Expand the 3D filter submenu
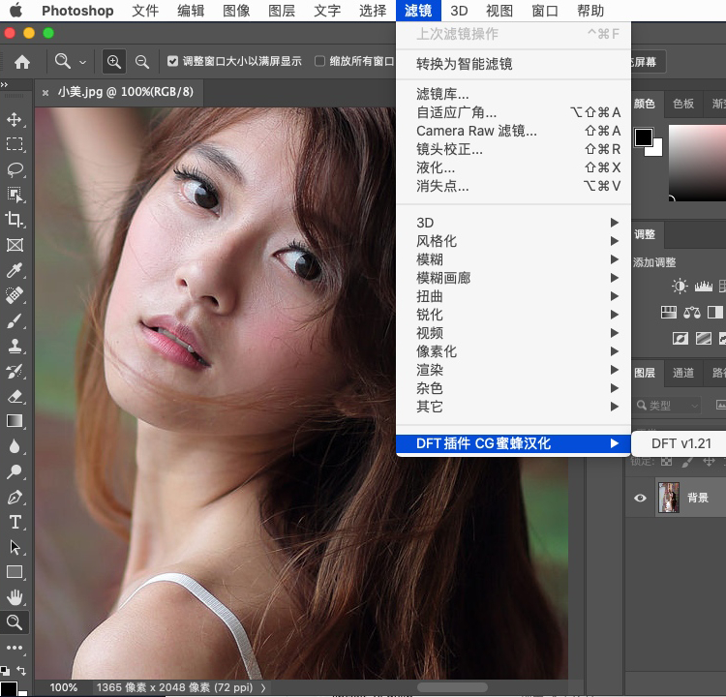Image resolution: width=726 pixels, height=697 pixels. [x=513, y=223]
